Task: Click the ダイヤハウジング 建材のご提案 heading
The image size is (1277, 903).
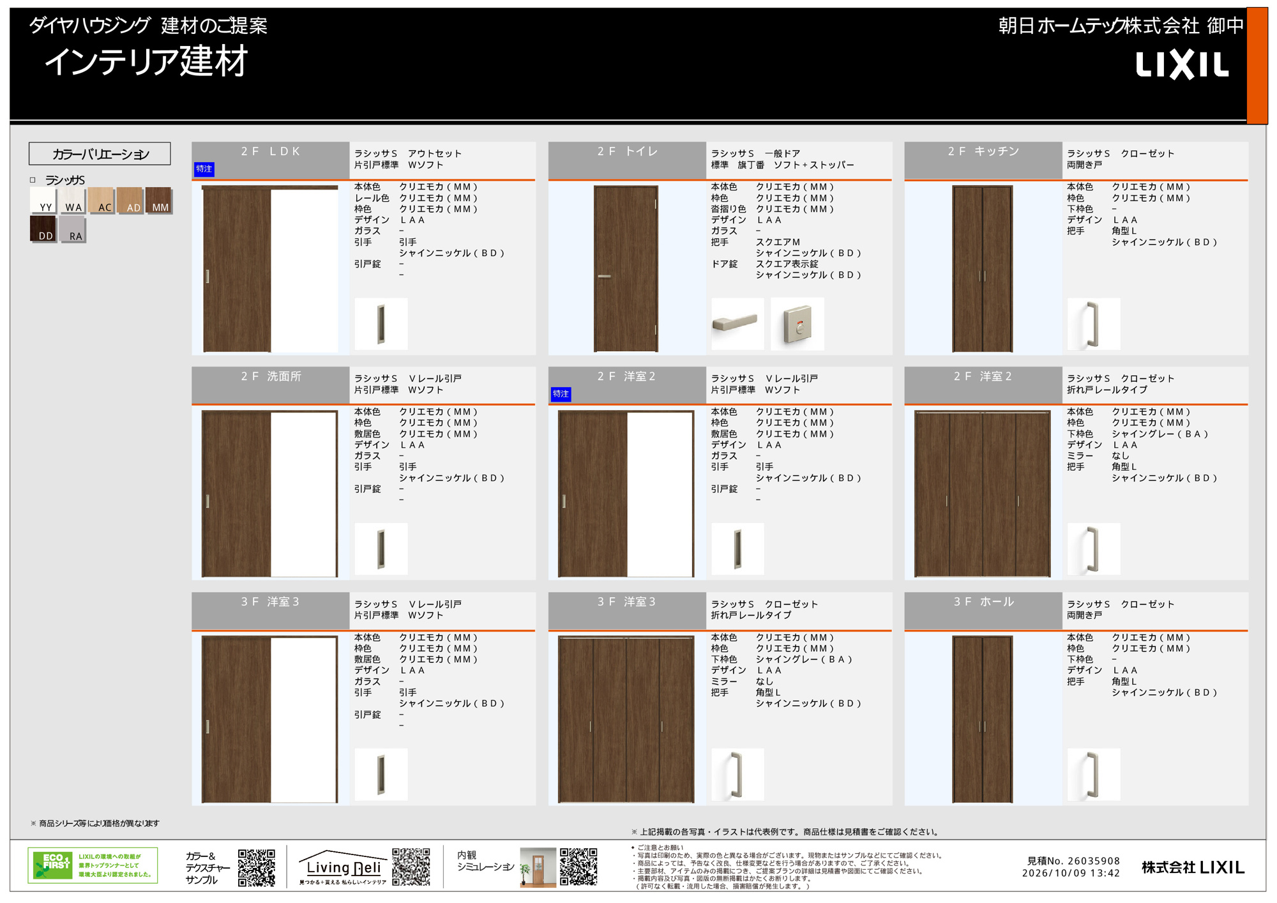Action: coord(148,26)
